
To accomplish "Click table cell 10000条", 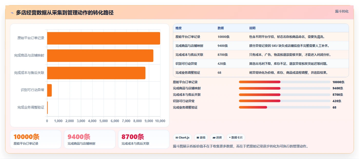I will click(224, 37).
